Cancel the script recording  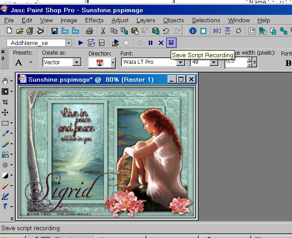pyautogui.click(x=161, y=43)
